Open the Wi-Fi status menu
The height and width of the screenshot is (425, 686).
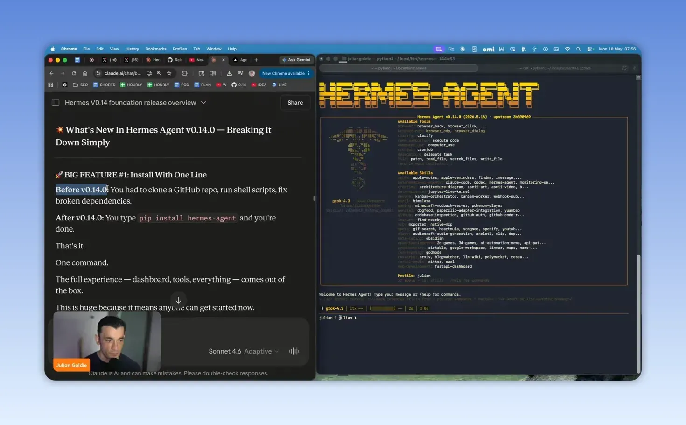click(x=567, y=49)
